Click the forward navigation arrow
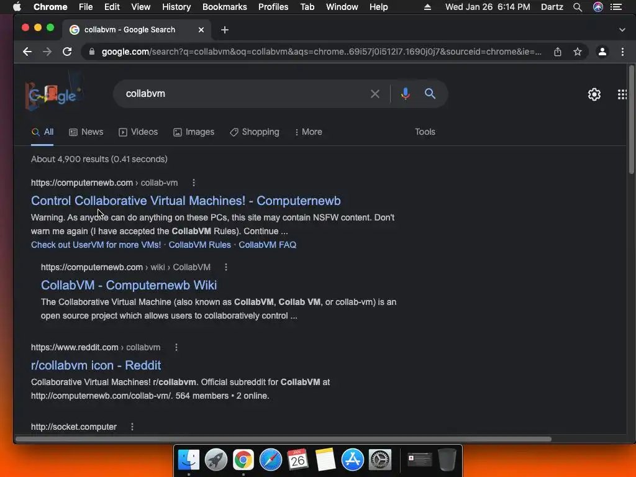The image size is (636, 477). pos(47,52)
